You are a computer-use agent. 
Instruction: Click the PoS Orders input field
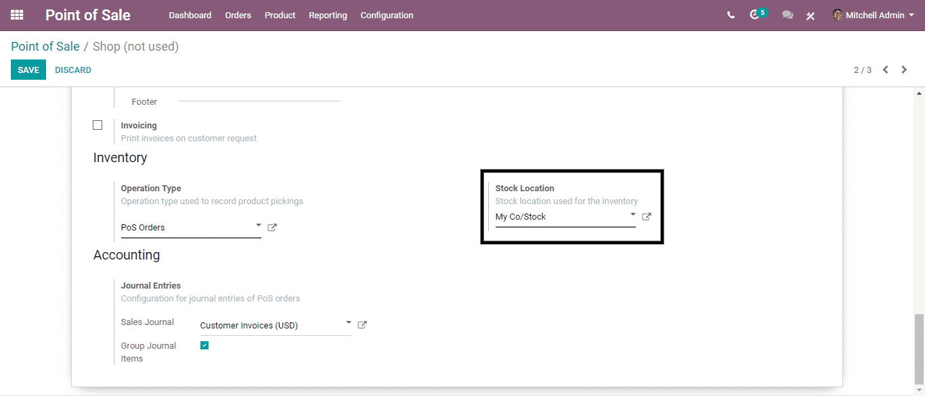pyautogui.click(x=191, y=228)
